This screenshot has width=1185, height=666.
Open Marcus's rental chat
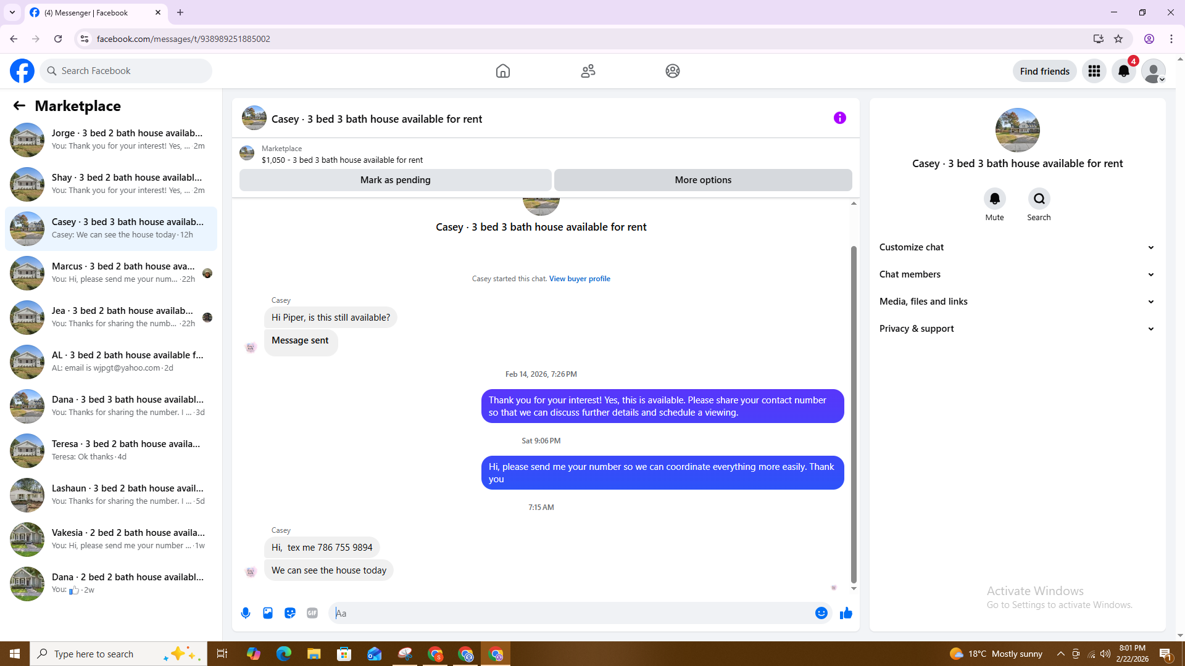pos(111,273)
